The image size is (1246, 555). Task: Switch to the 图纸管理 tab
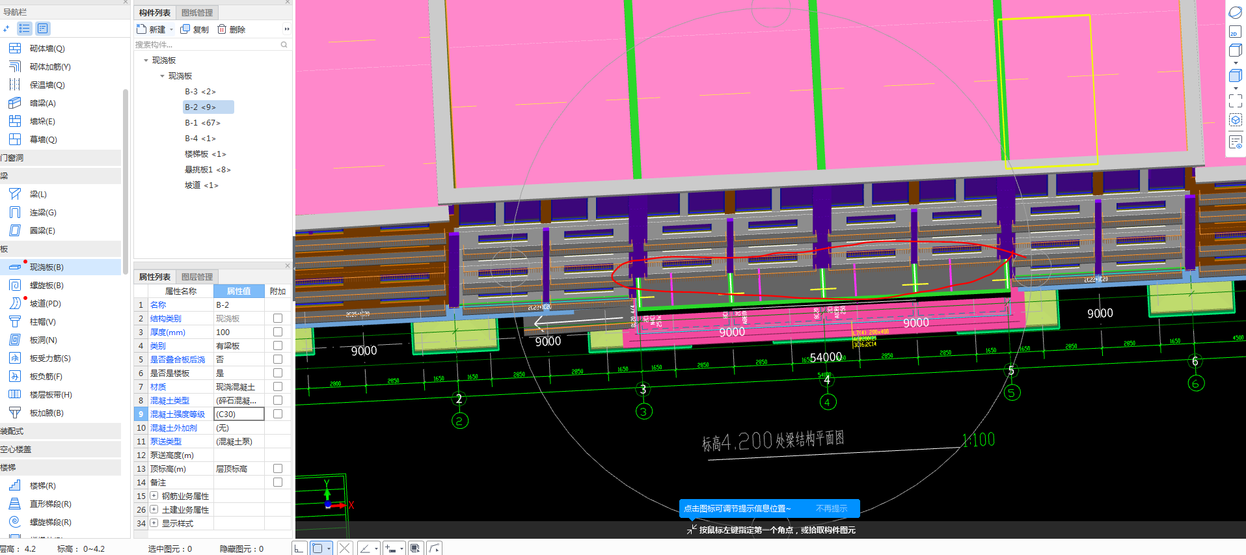[x=197, y=12]
